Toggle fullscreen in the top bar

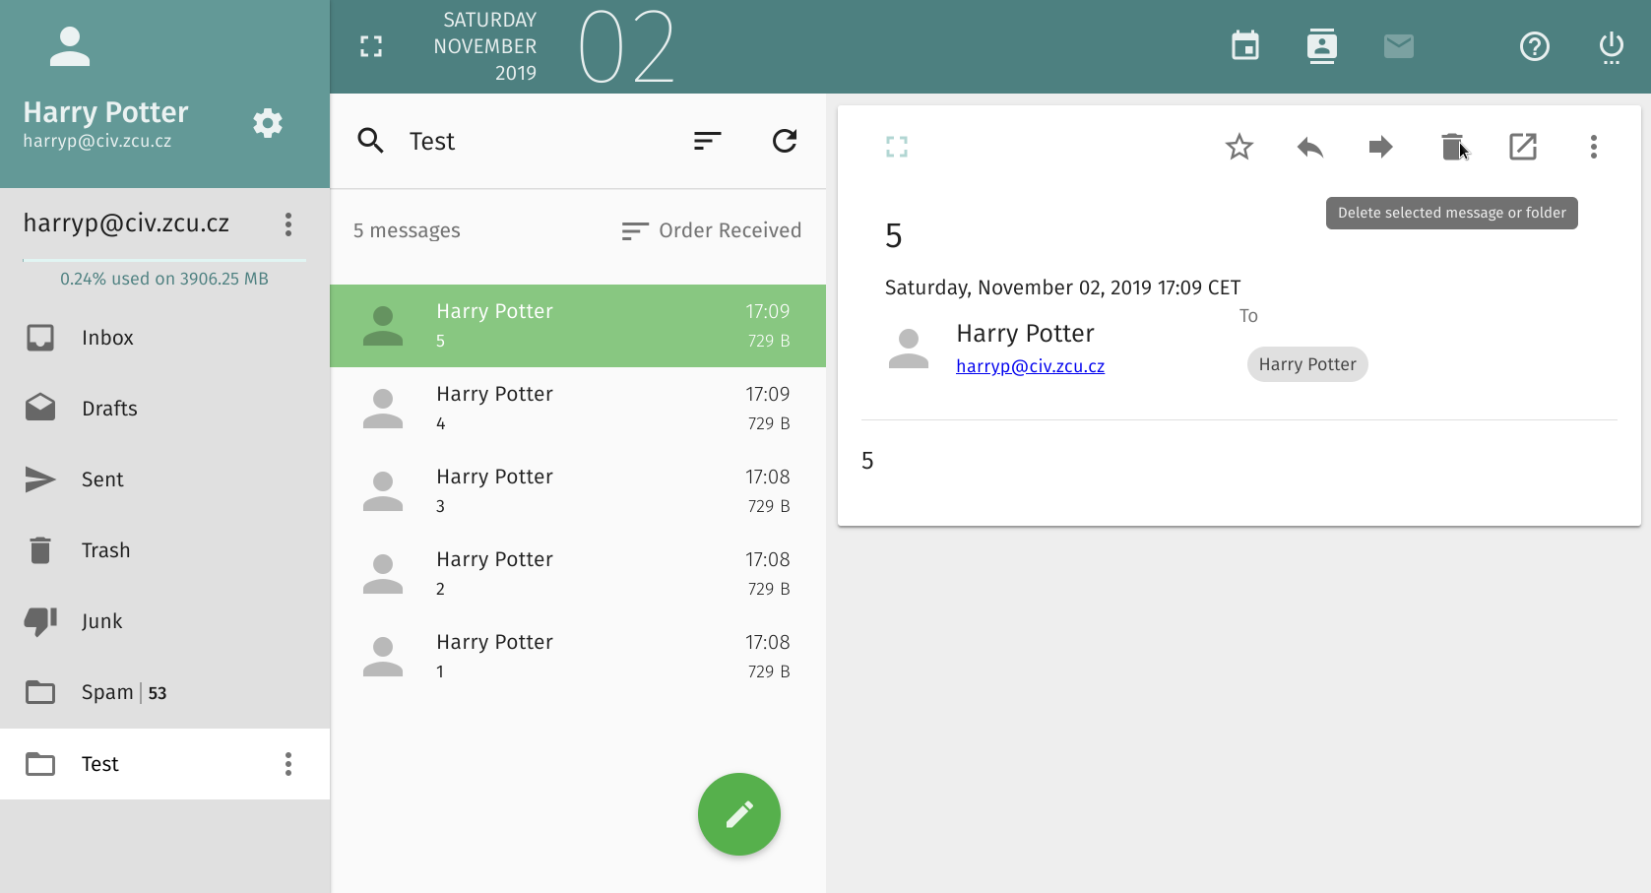pyautogui.click(x=371, y=46)
